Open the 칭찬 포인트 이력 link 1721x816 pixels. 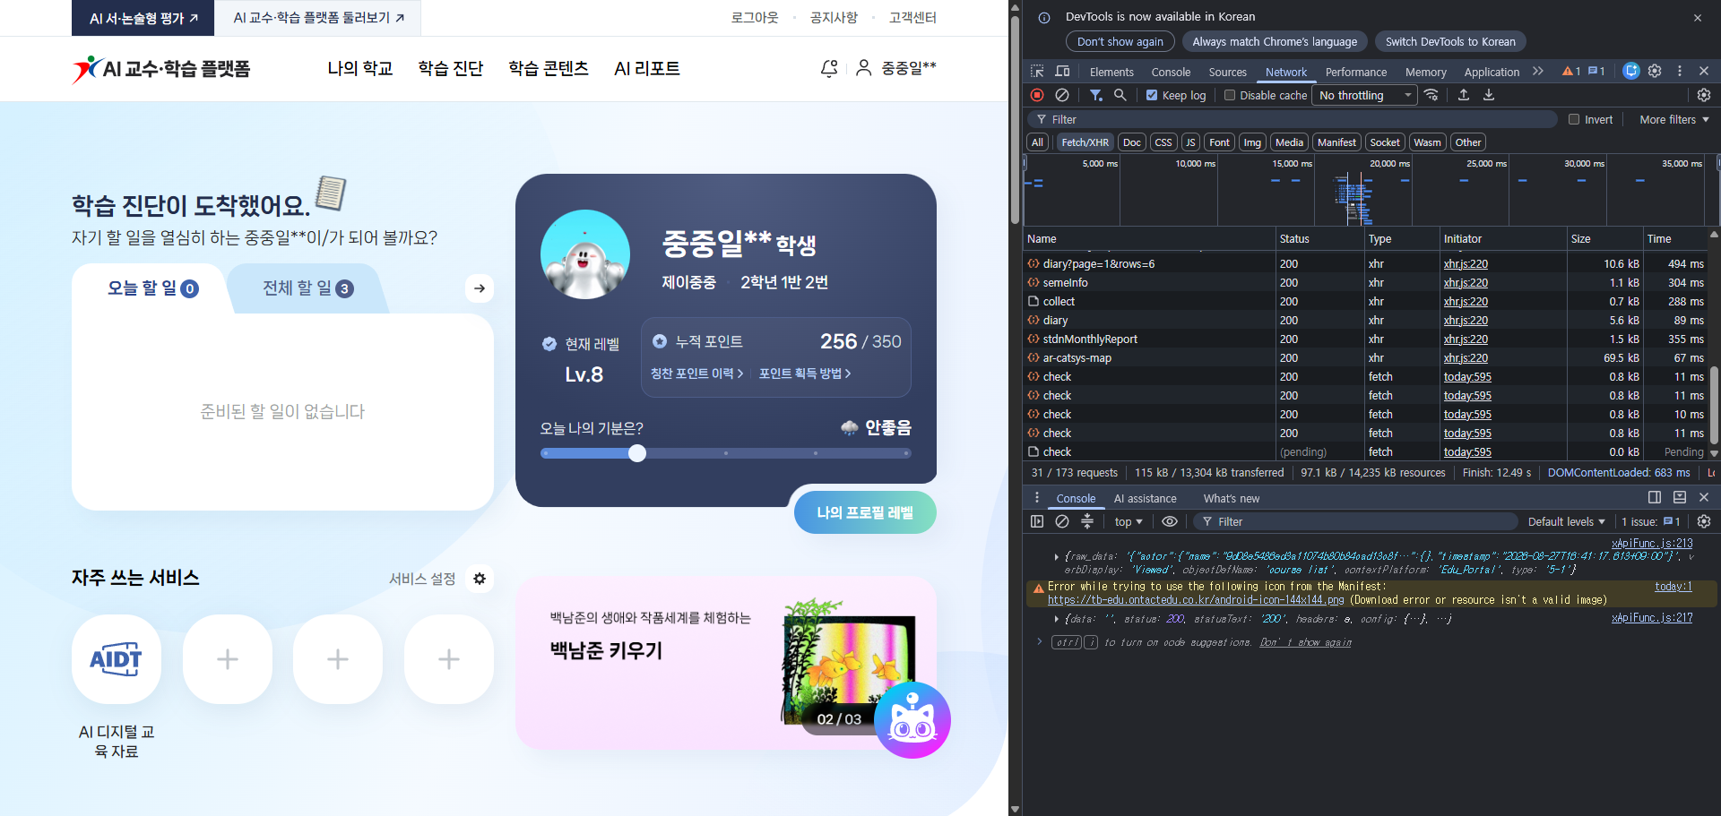(696, 374)
